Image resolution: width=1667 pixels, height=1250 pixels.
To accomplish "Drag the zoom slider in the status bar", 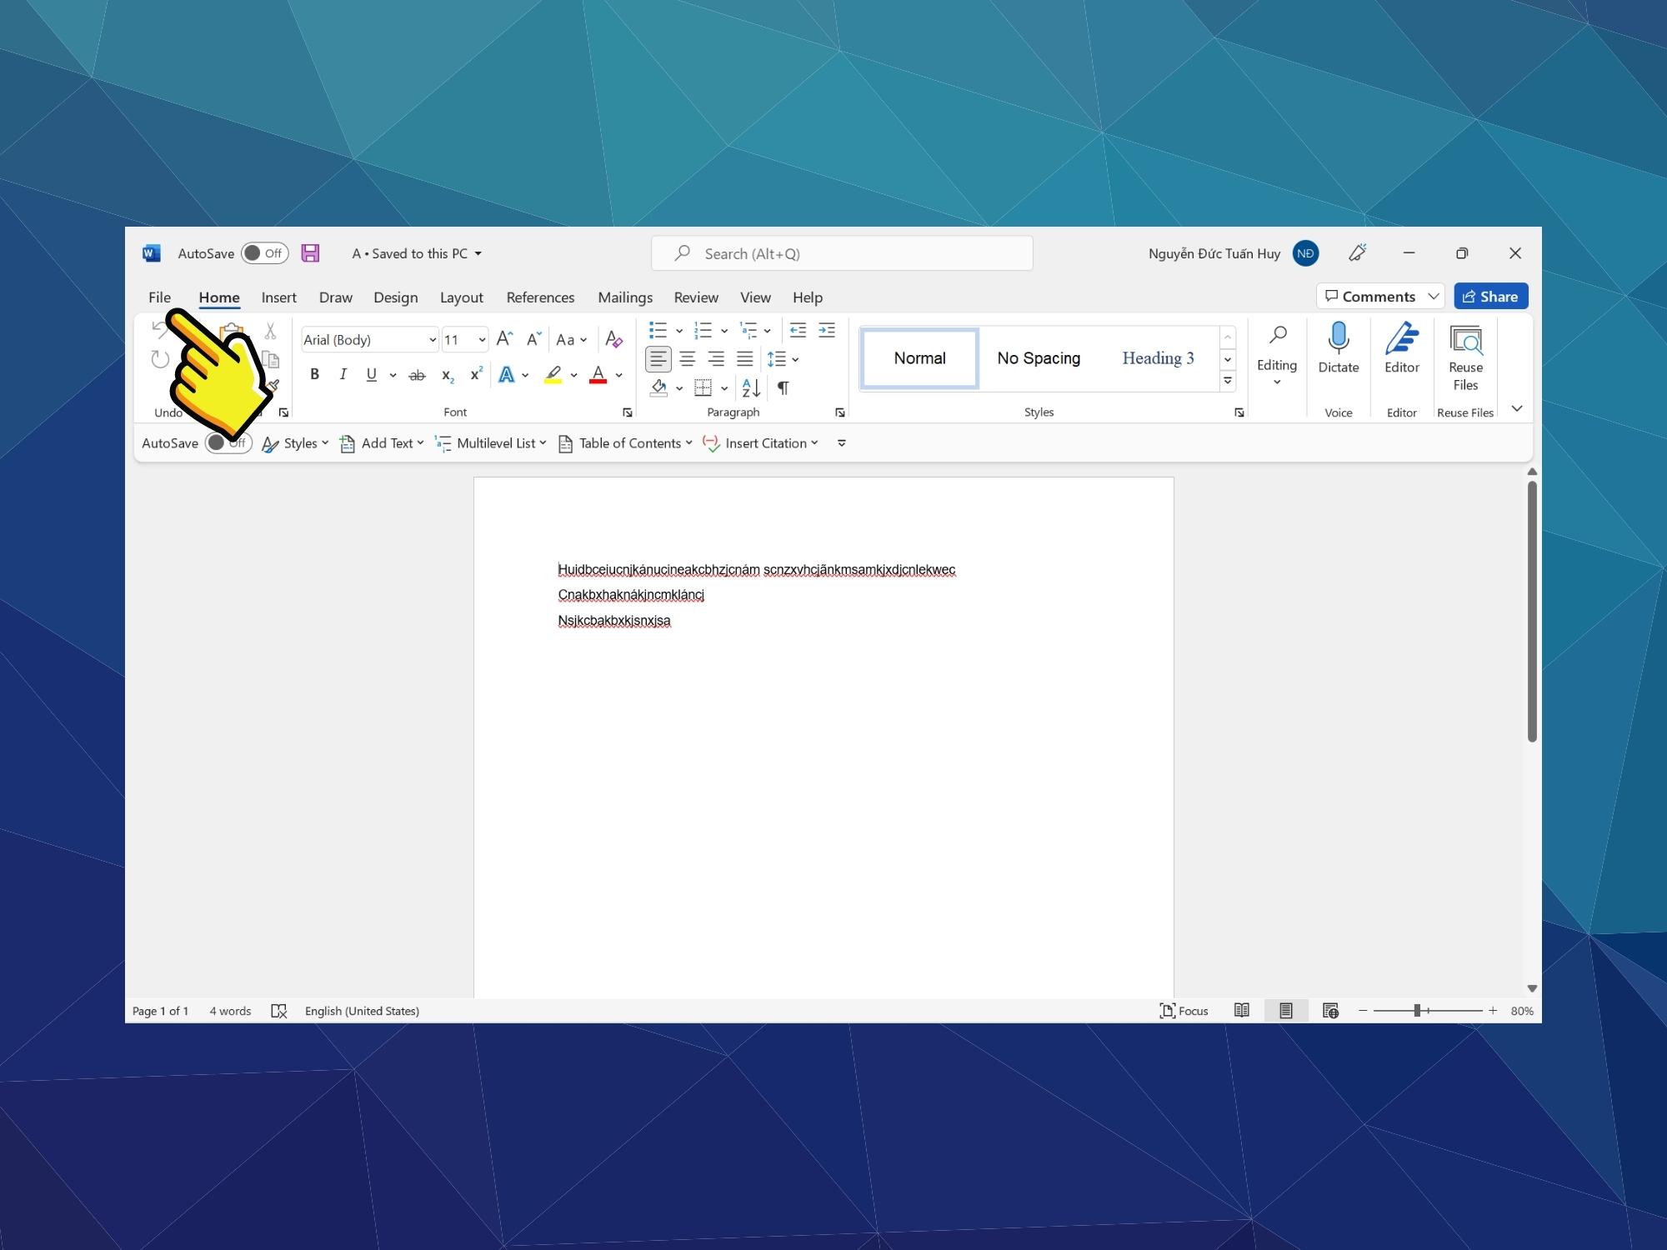I will click(x=1416, y=1010).
